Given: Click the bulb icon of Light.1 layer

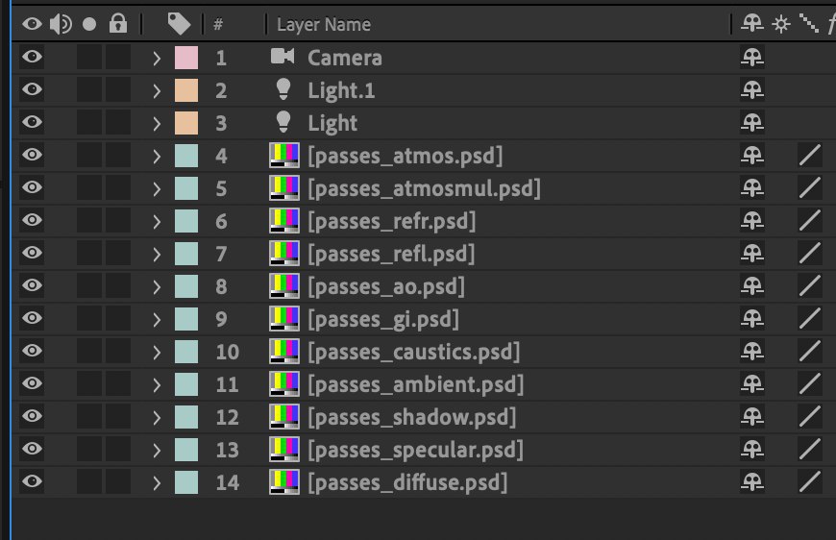Looking at the screenshot, I should point(283,89).
